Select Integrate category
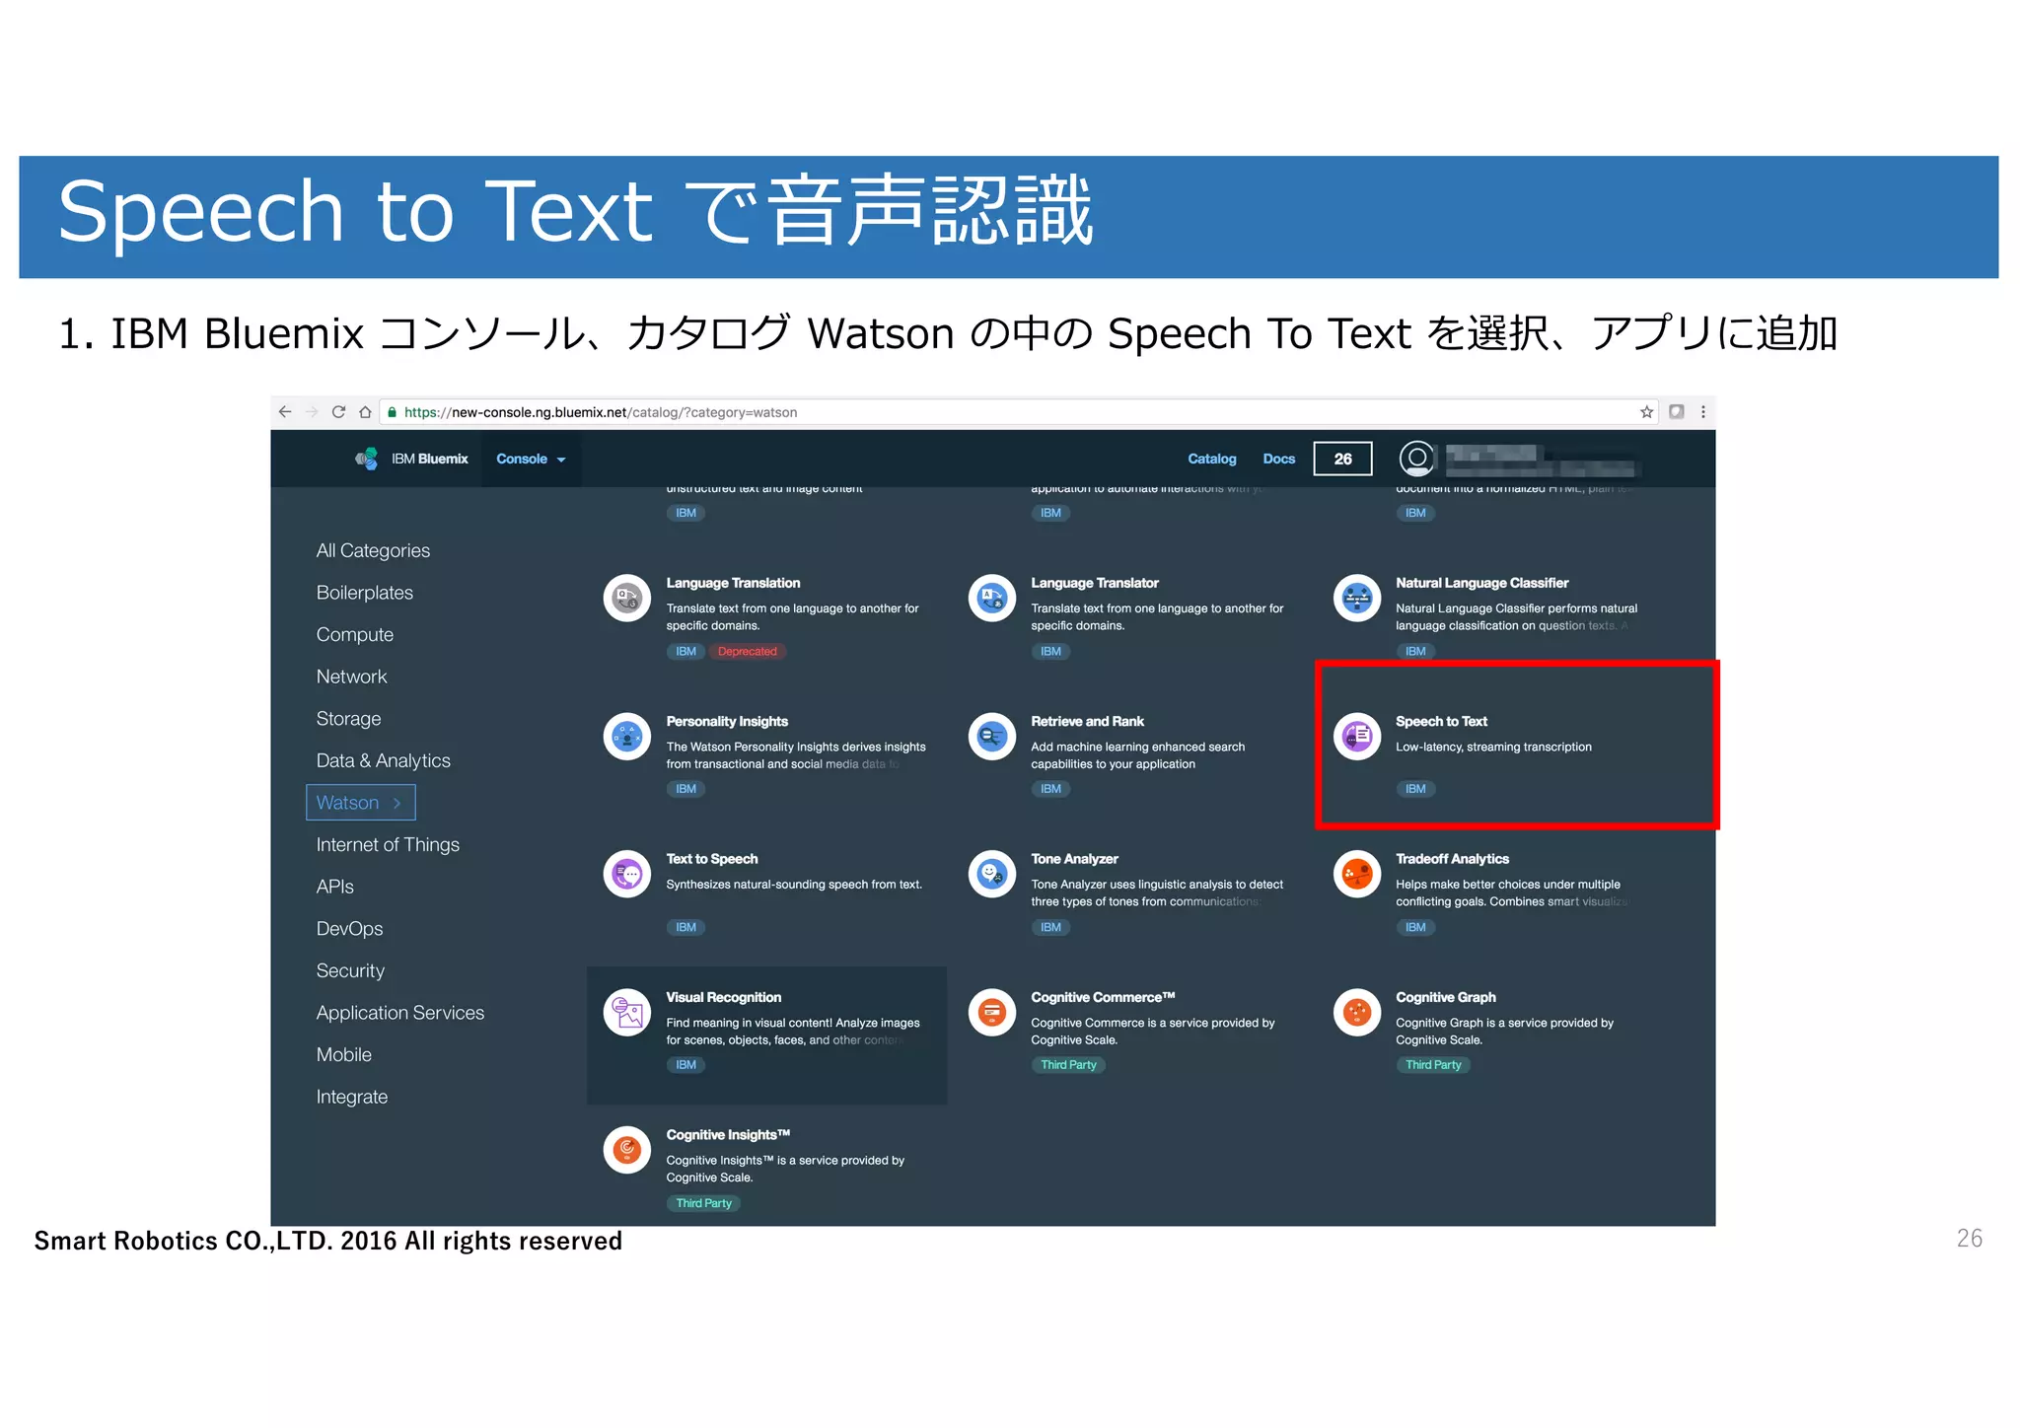 tap(351, 1097)
